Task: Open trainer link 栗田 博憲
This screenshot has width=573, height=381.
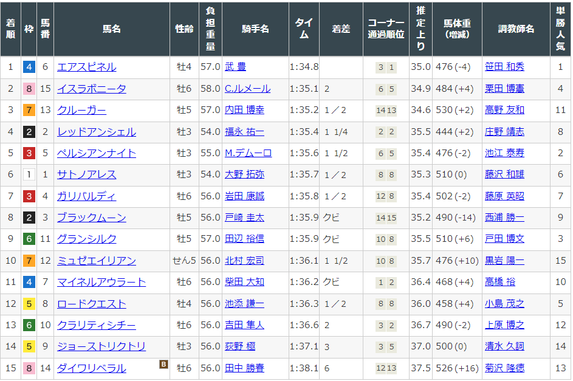Action: point(504,89)
